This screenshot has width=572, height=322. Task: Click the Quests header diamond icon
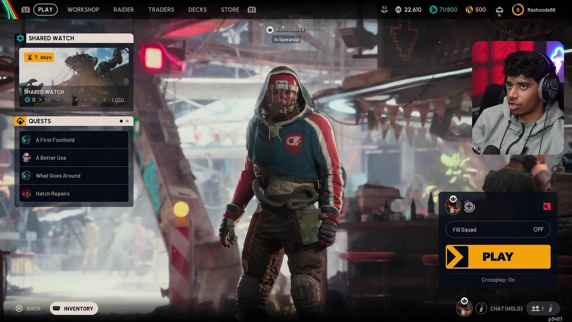20,121
